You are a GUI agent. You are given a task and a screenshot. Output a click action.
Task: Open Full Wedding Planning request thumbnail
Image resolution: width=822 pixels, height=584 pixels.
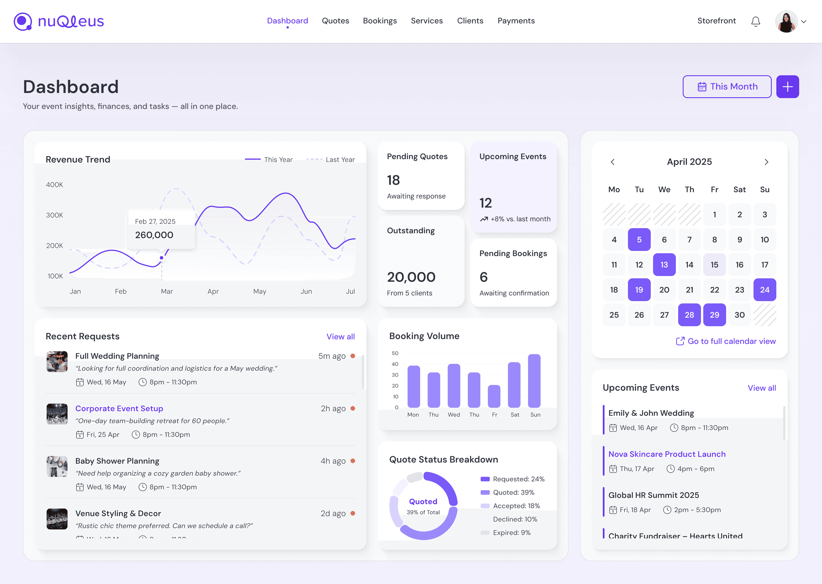point(57,361)
